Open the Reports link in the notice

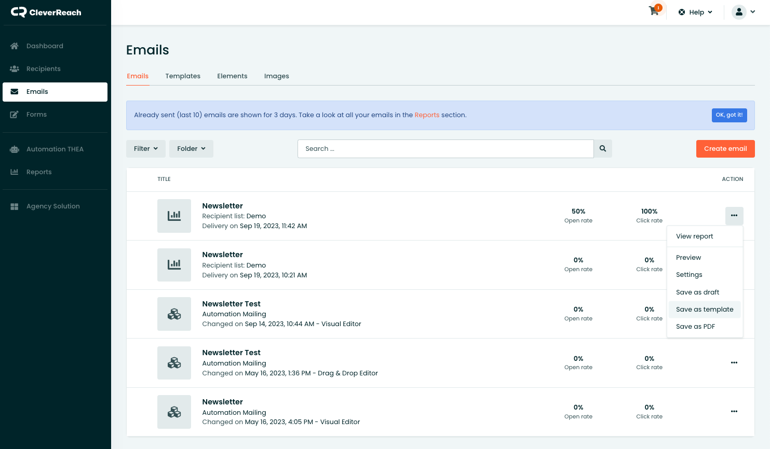pyautogui.click(x=427, y=115)
